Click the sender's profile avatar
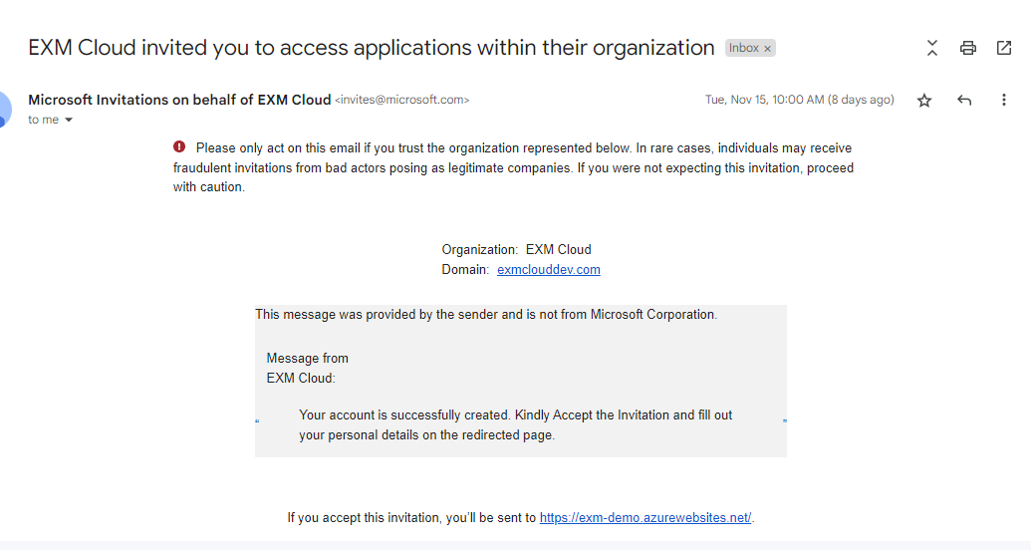The image size is (1031, 550). pyautogui.click(x=3, y=110)
